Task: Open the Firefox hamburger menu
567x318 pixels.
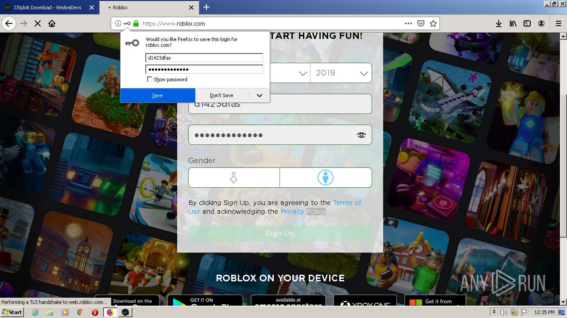Action: coord(558,23)
